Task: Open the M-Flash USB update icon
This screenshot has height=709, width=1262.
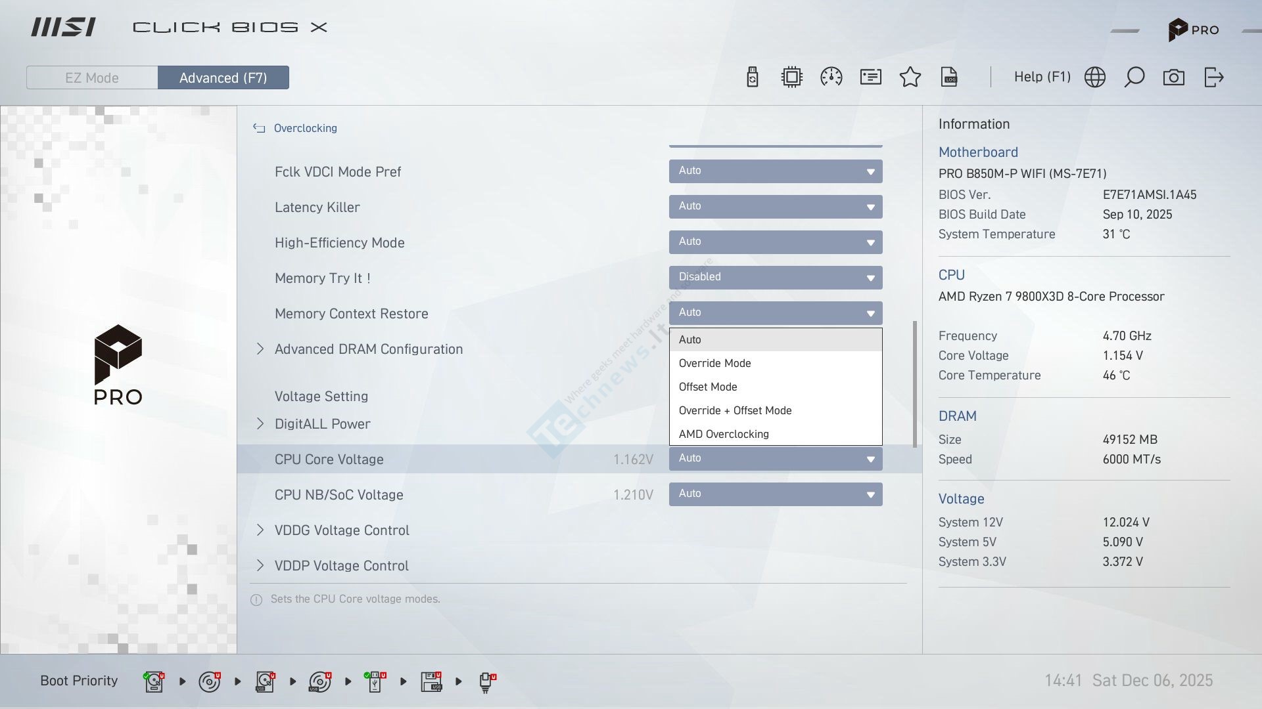Action: click(x=753, y=77)
